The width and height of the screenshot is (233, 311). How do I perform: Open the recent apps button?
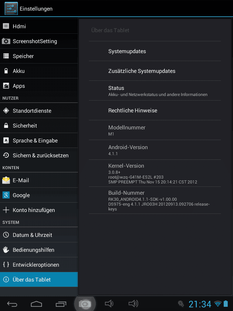(61, 304)
